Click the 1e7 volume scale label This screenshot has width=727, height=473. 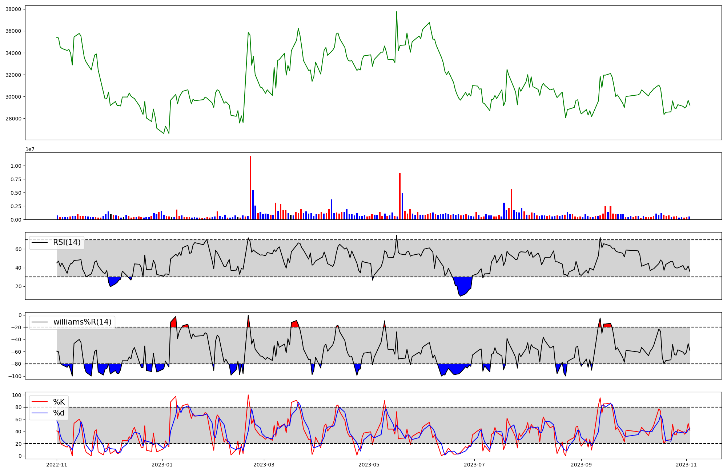coord(30,149)
